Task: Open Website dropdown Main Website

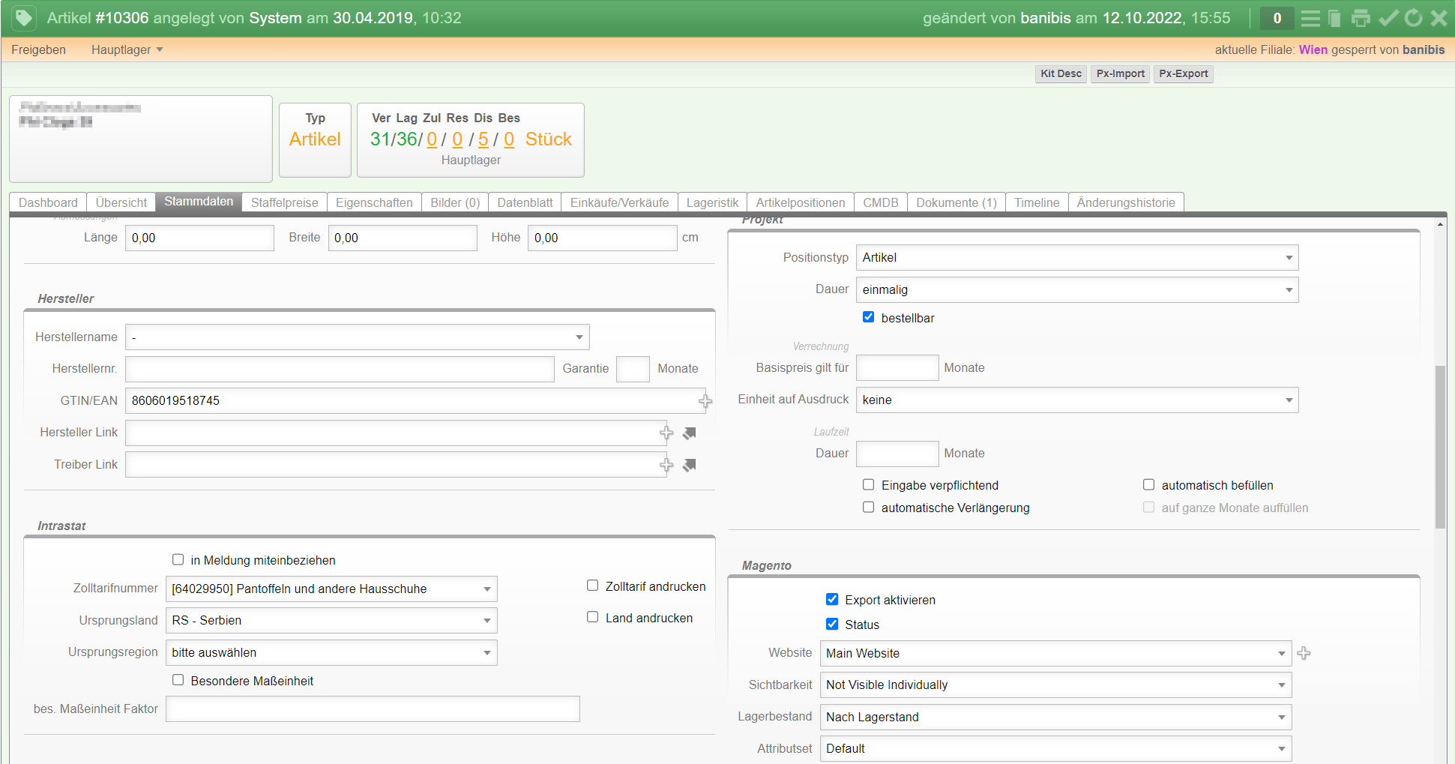Action: pos(1055,654)
